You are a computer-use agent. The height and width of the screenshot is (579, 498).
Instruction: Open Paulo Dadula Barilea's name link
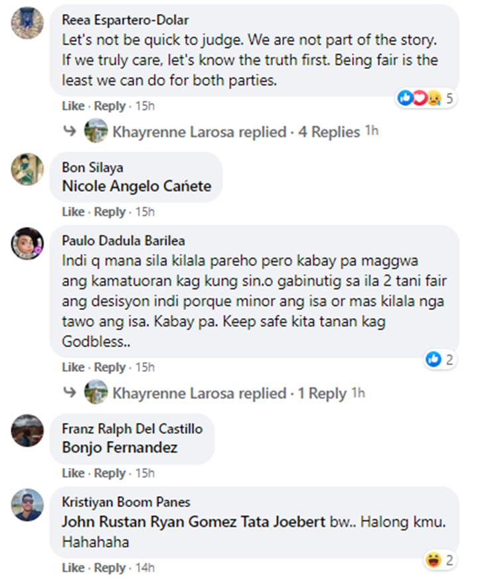point(123,240)
